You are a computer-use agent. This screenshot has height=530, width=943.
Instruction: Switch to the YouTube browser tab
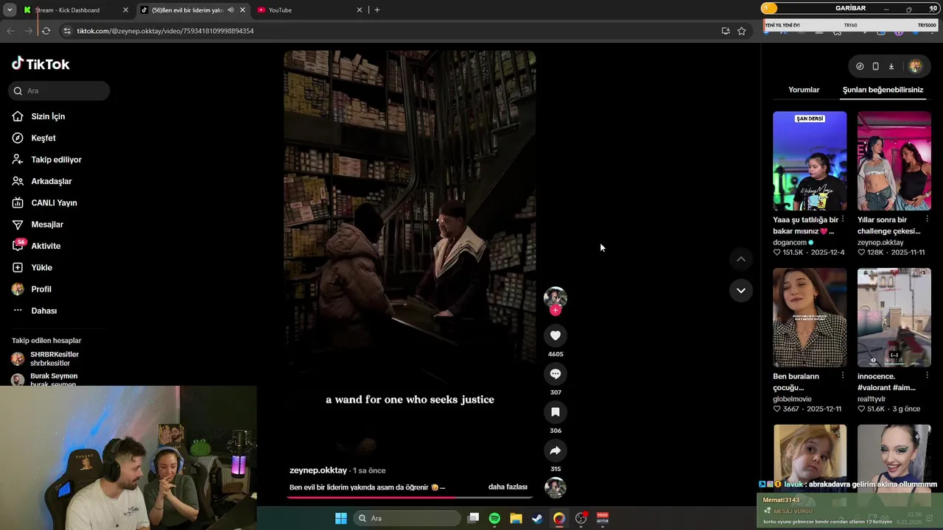point(309,10)
